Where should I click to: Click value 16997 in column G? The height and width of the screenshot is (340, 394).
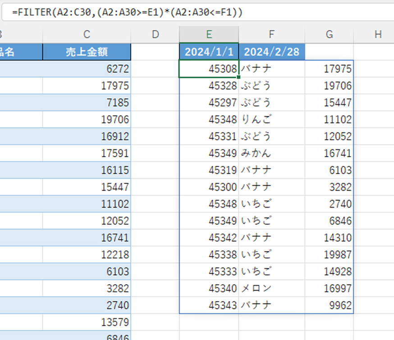click(329, 288)
